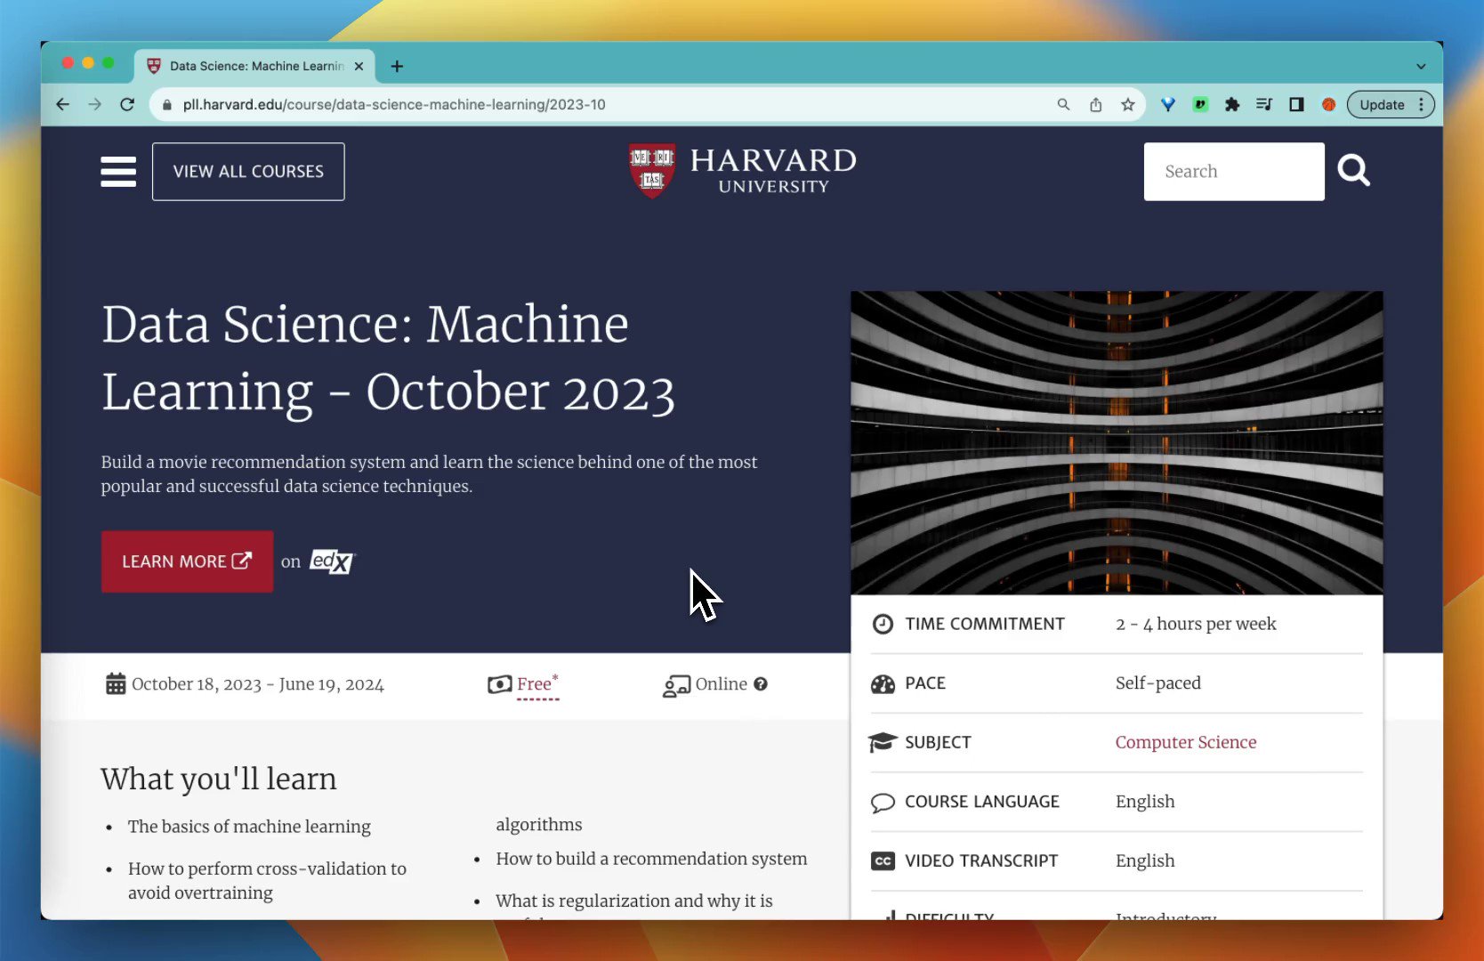Image resolution: width=1484 pixels, height=961 pixels.
Task: Click 'How to perform cross-validation' bullet
Action: (267, 881)
